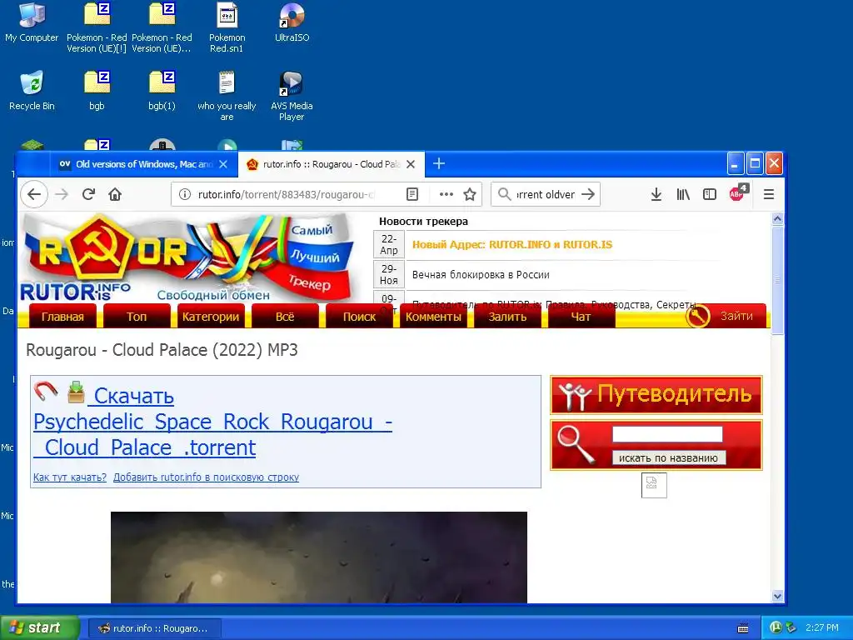This screenshot has height=640, width=853.
Task: Open the Library bookmarks icon
Action: (683, 194)
